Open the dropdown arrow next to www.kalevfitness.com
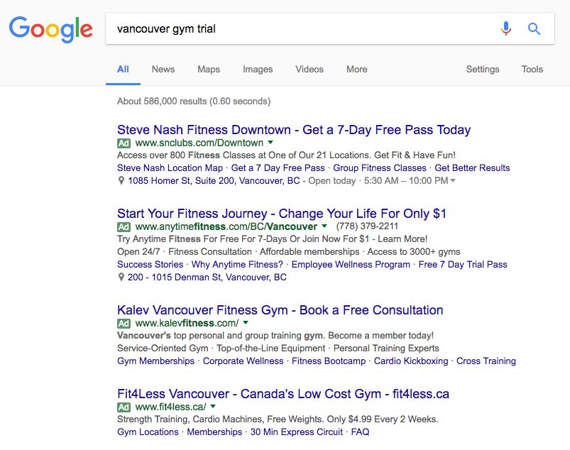The image size is (570, 450). click(246, 322)
